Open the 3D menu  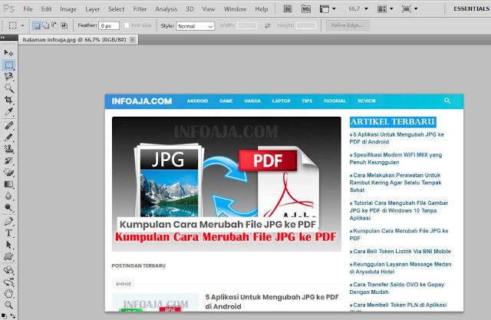189,9
